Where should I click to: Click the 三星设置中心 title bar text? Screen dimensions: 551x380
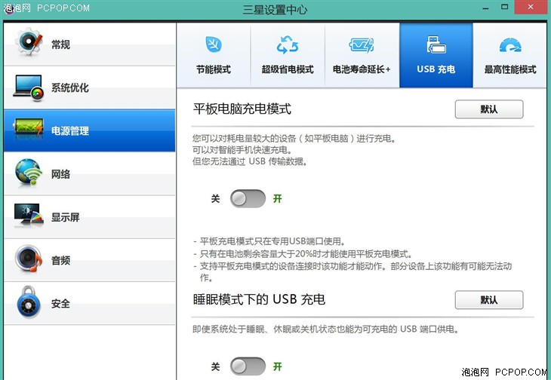coord(275,9)
